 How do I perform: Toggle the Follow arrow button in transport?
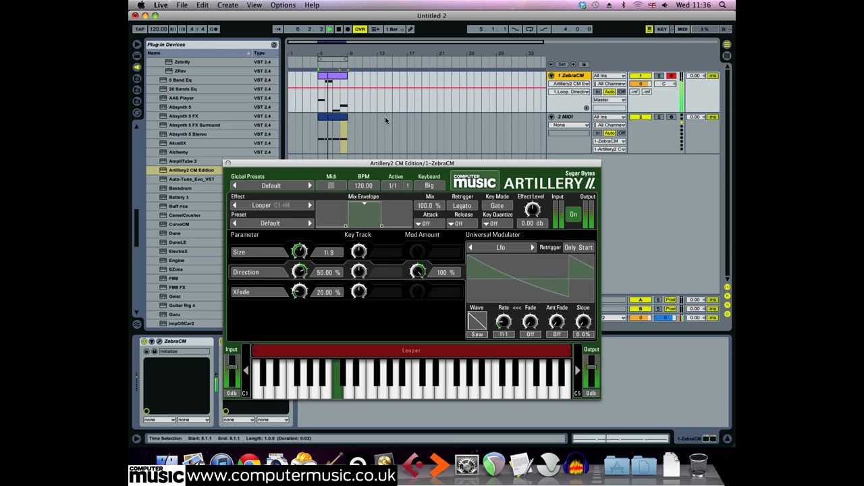(x=278, y=29)
